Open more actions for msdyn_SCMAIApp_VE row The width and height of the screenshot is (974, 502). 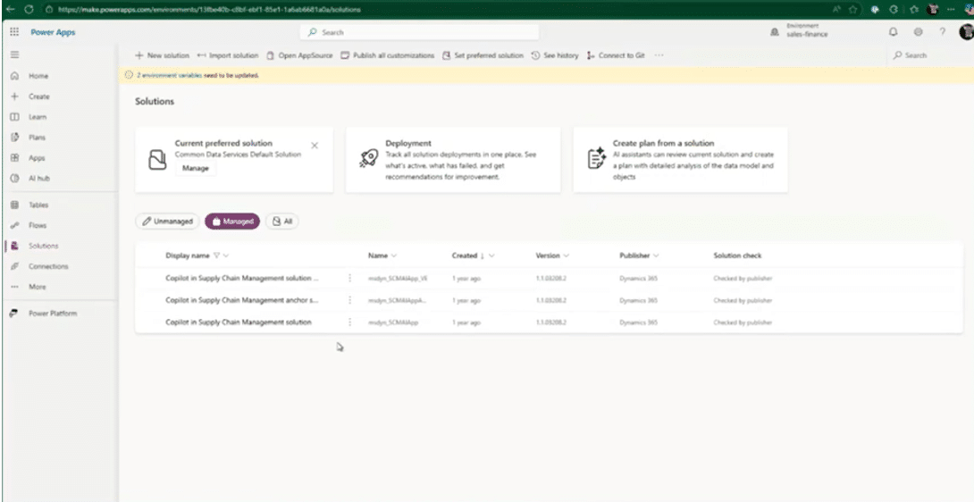click(x=349, y=279)
